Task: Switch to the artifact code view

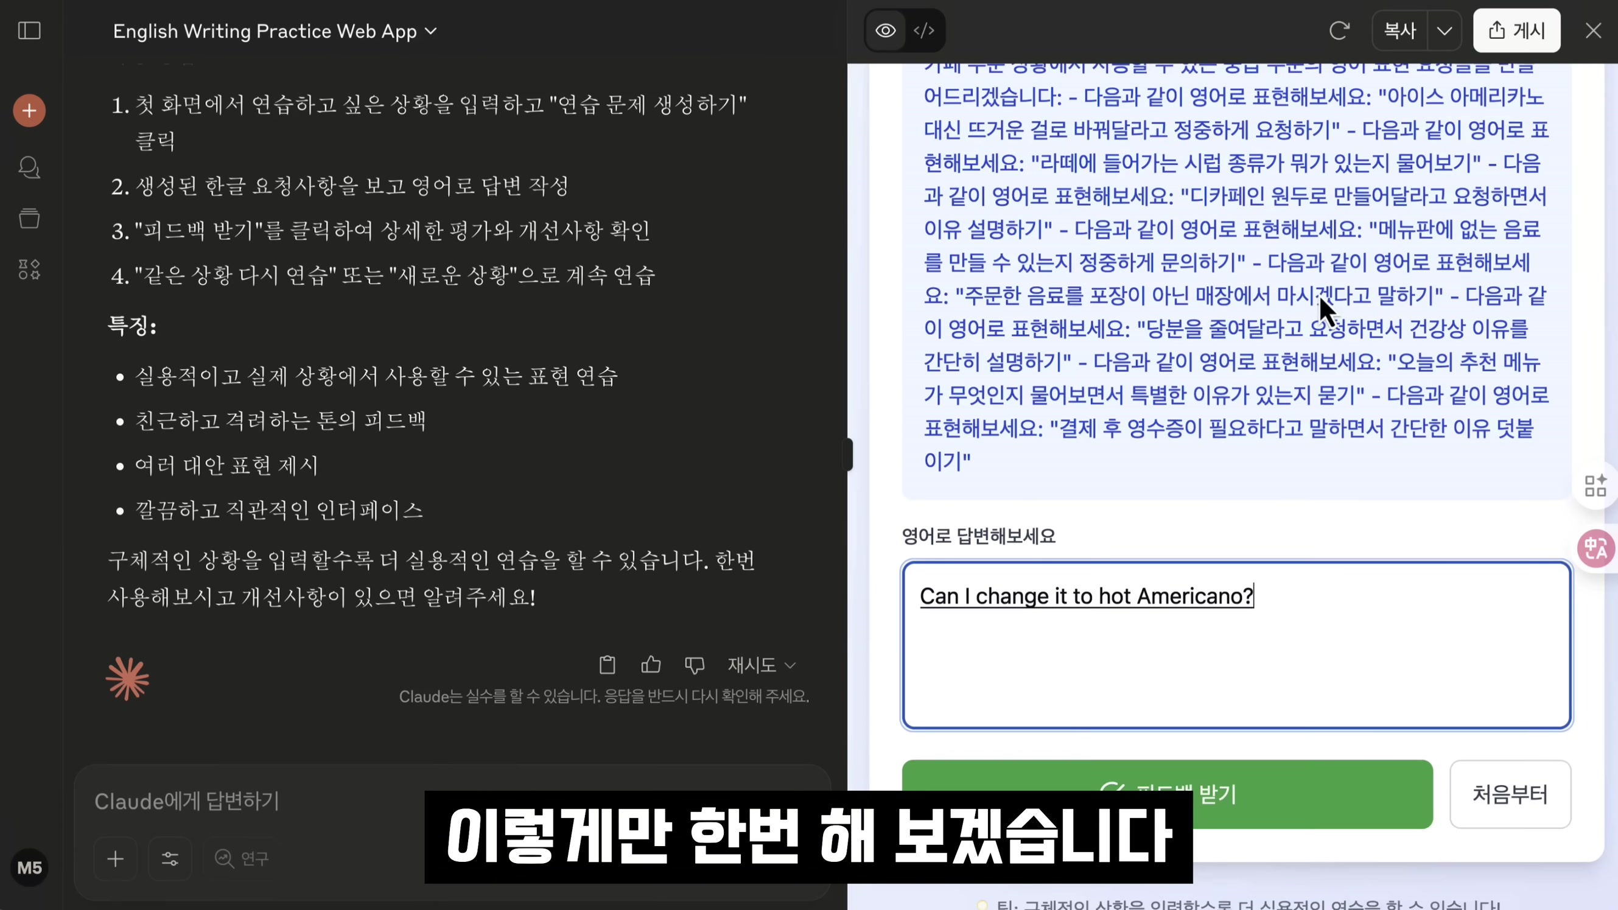Action: click(924, 30)
